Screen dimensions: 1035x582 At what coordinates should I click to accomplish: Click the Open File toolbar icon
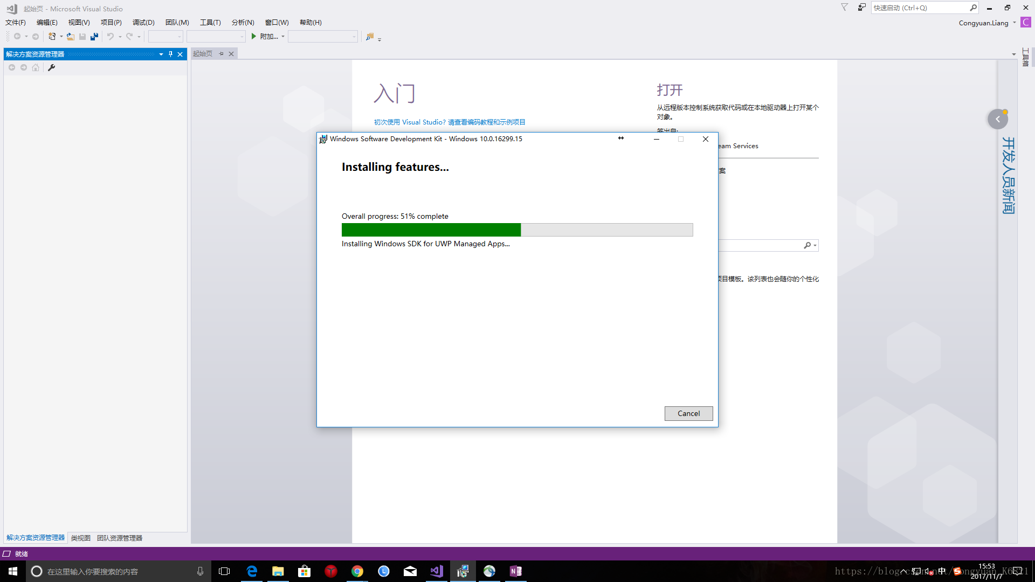pos(71,36)
